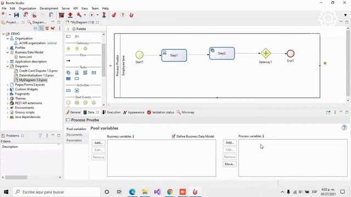Select the Start1 event on the diagram

tap(139, 55)
